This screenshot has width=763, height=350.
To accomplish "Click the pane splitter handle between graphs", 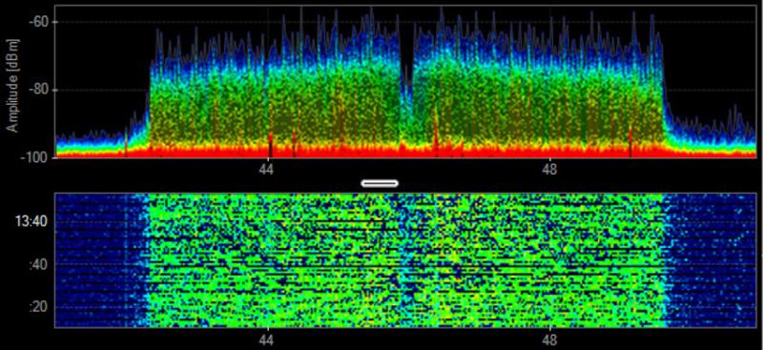I will coord(380,183).
